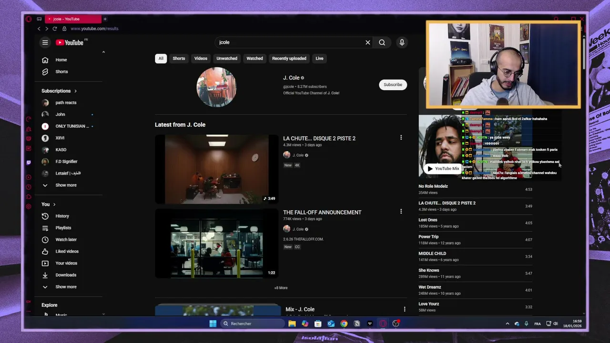Open Windows Start menu
Image resolution: width=610 pixels, height=343 pixels.
point(213,323)
